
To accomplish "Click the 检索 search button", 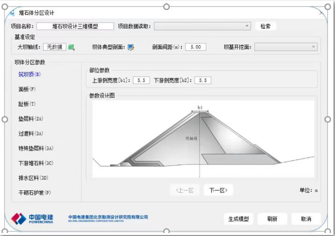I will click(x=265, y=26).
